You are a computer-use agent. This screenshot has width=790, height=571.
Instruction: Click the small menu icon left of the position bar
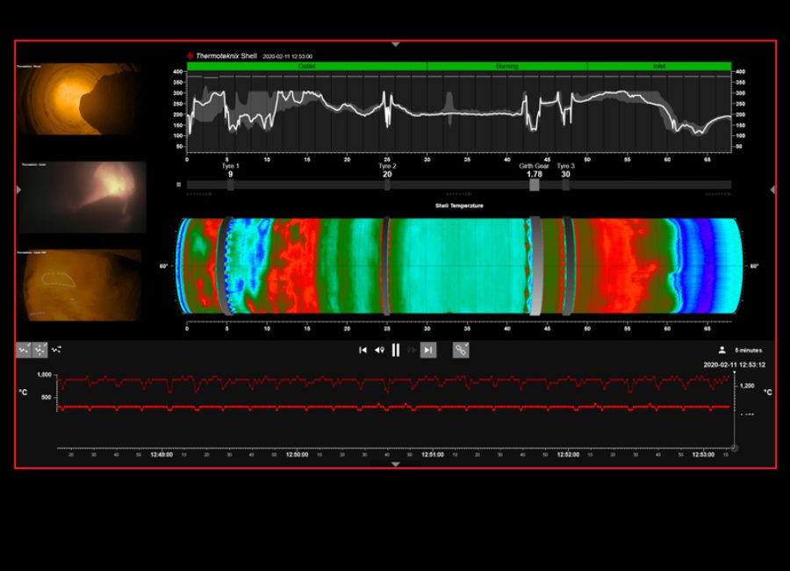point(178,184)
